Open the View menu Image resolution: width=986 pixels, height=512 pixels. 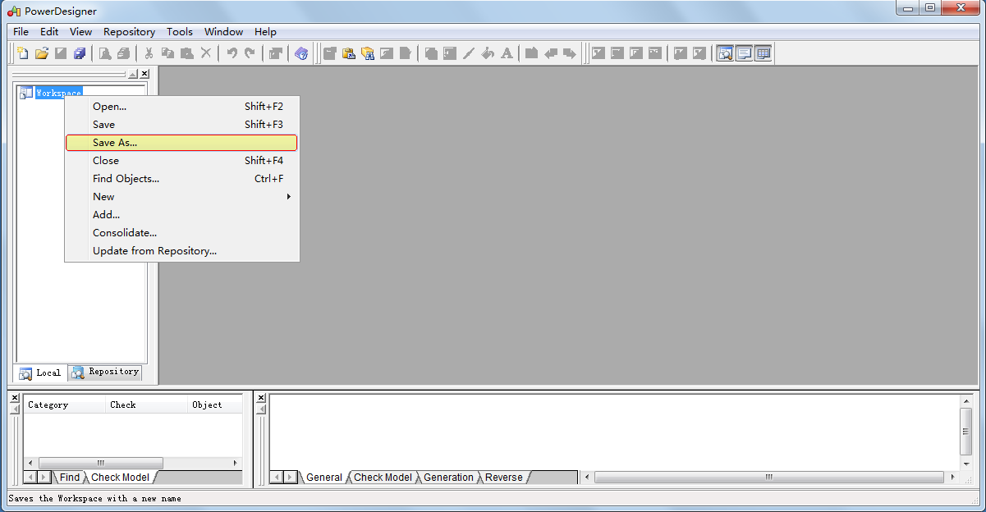click(x=80, y=31)
